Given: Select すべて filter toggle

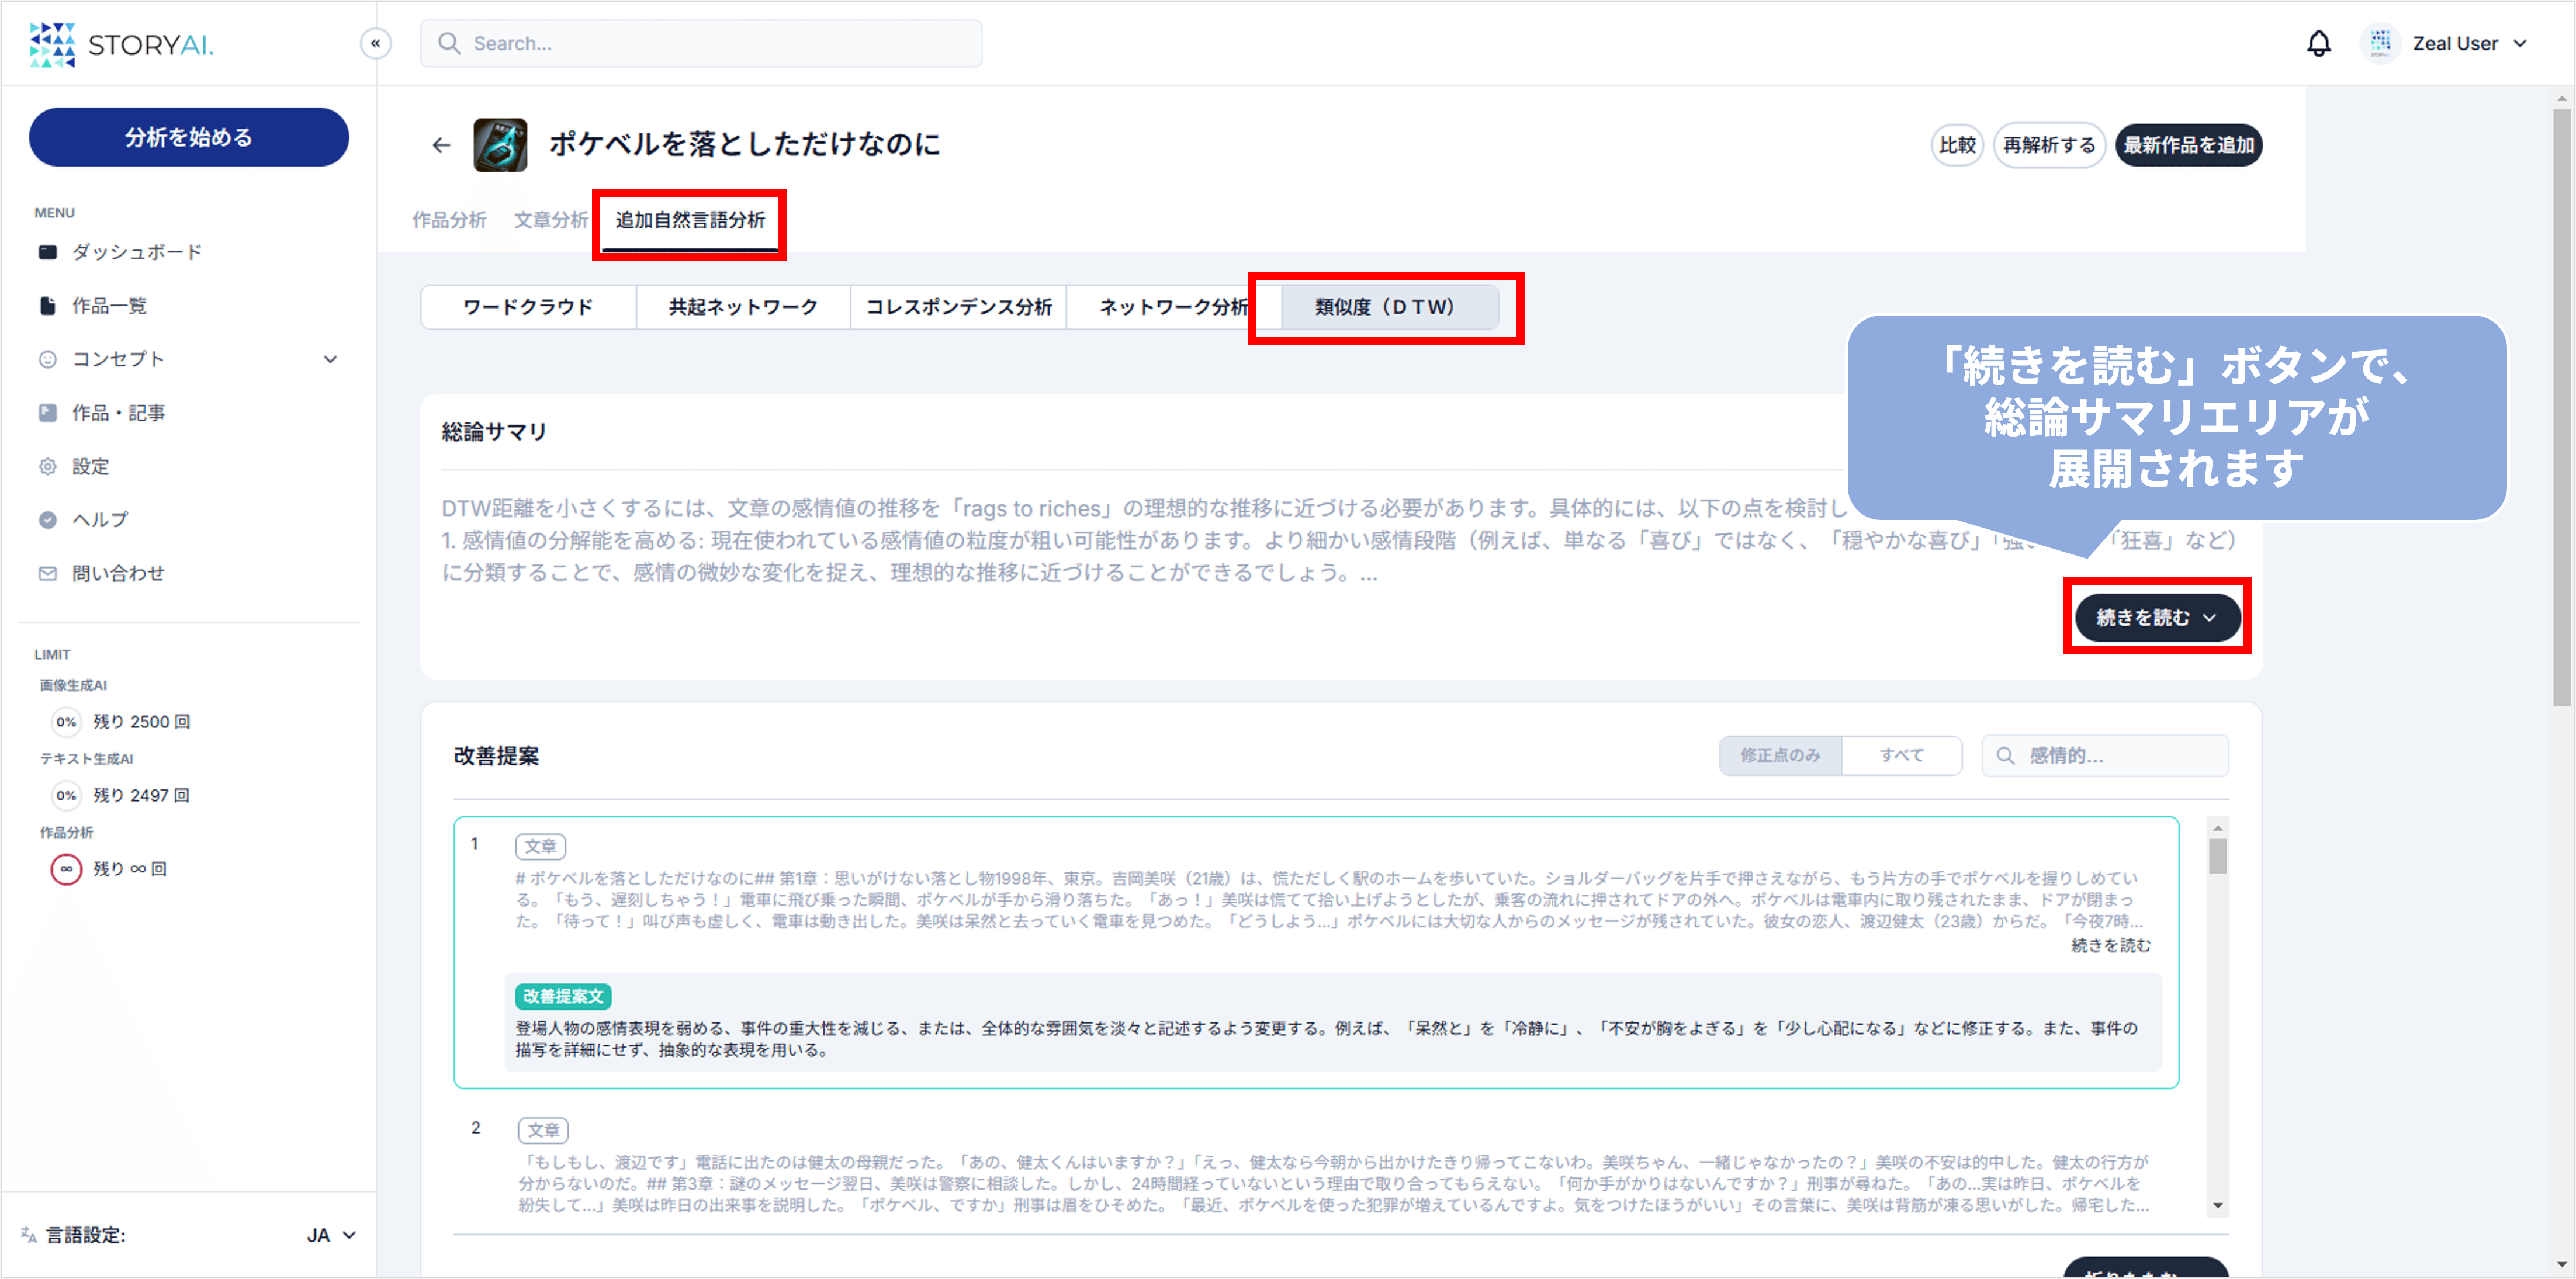Looking at the screenshot, I should (x=1901, y=755).
